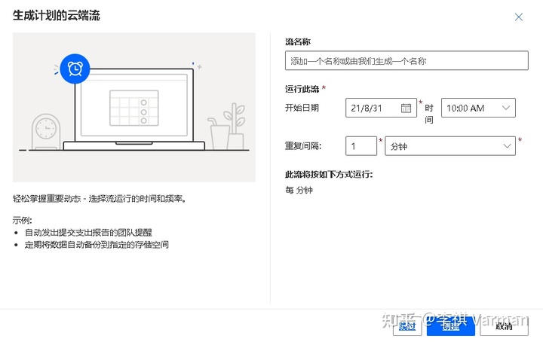The height and width of the screenshot is (342, 543).
Task: Click the alarm clock illustration icon
Action: click(x=75, y=69)
